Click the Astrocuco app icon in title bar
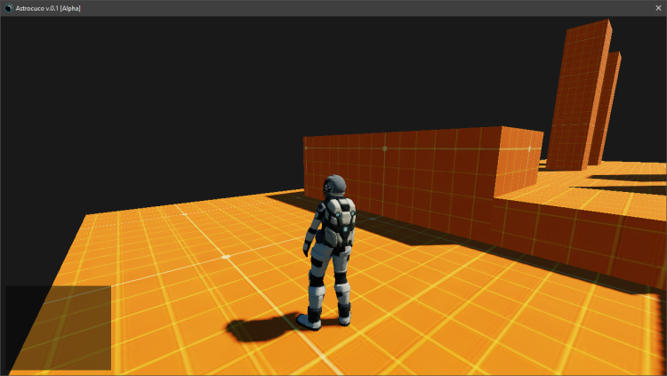 coord(8,8)
